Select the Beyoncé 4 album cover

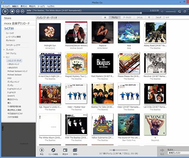pyautogui.click(x=155, y=125)
